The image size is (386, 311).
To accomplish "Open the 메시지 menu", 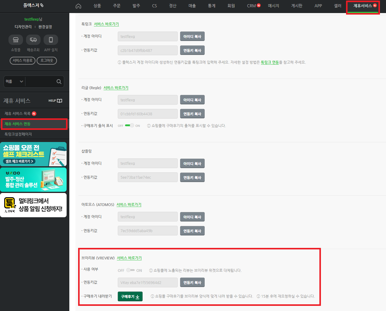I will [274, 6].
